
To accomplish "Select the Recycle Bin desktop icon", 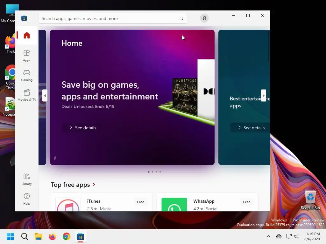I will [x=310, y=200].
